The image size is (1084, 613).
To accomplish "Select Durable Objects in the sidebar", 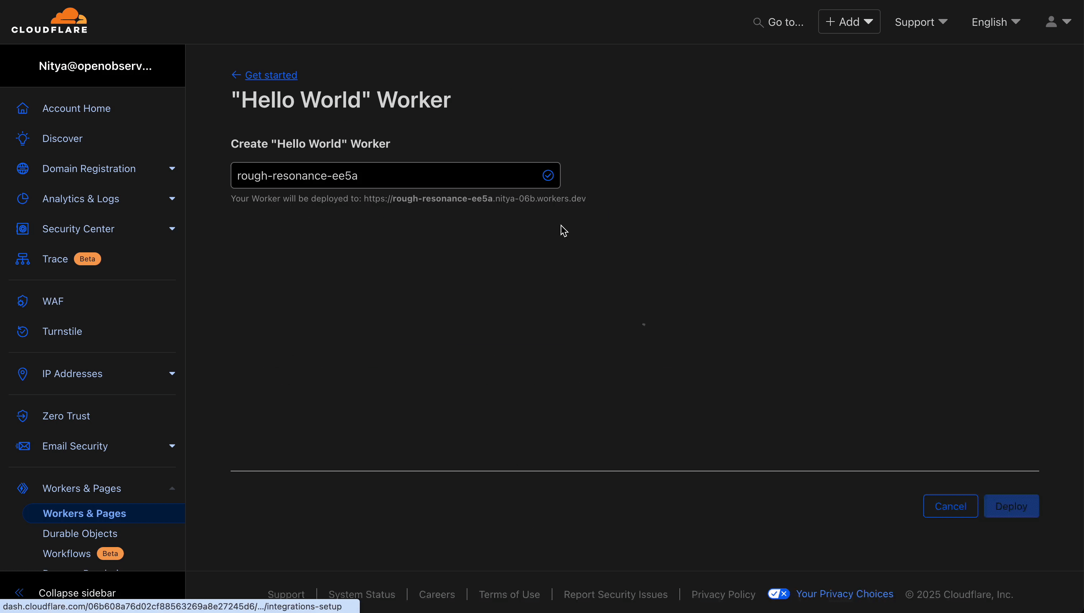I will coord(80,533).
